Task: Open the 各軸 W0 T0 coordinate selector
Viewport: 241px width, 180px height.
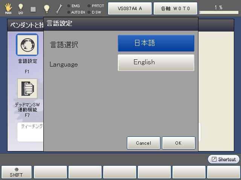Action: coord(175,8)
